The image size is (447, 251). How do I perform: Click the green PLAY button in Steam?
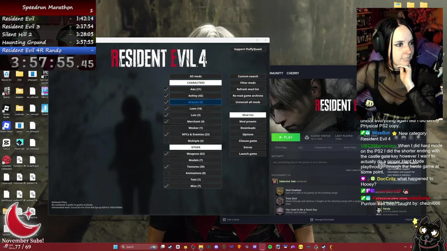pyautogui.click(x=286, y=137)
